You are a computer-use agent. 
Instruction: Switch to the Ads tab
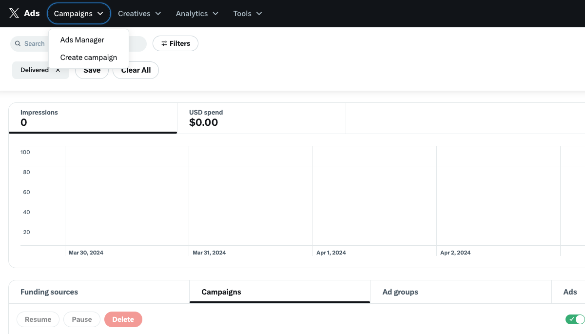pyautogui.click(x=569, y=292)
